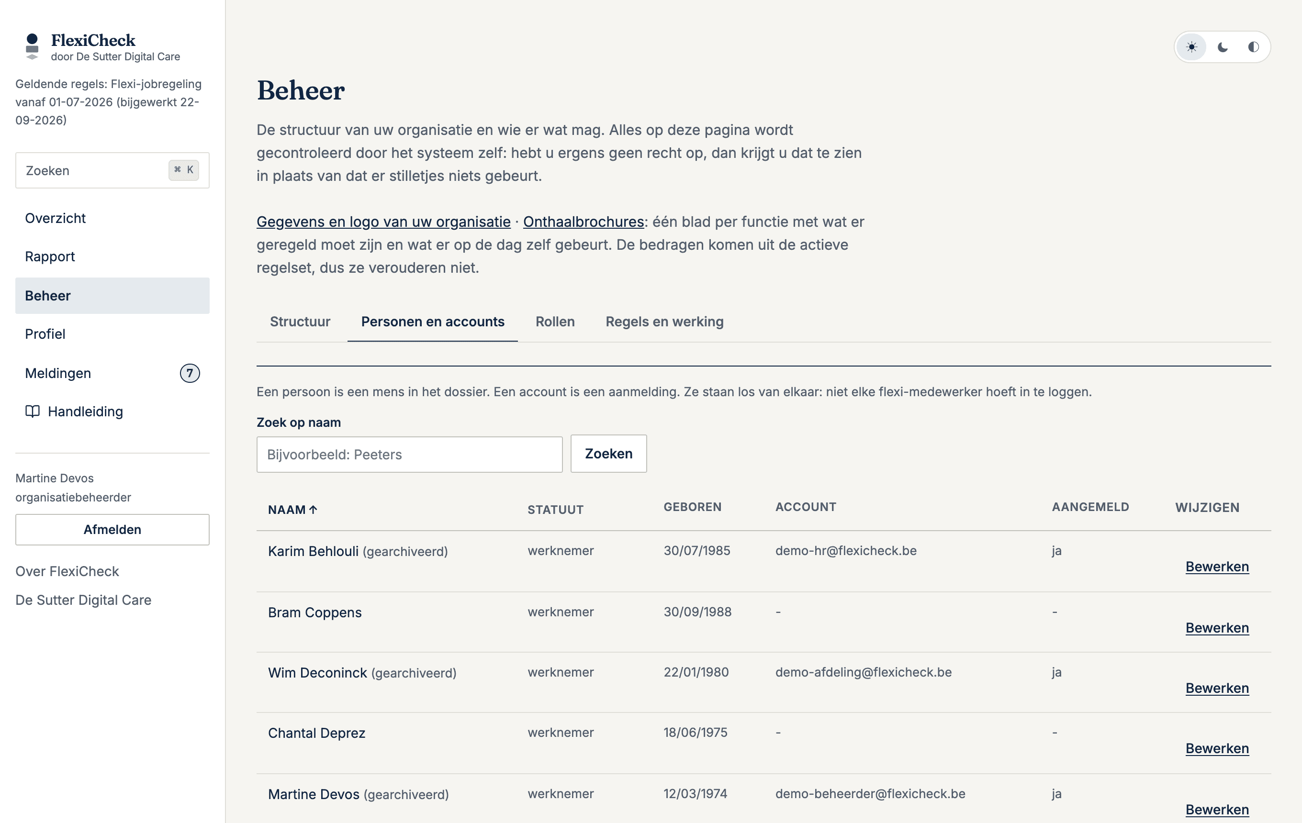Switch to the dark theme moon icon
The image size is (1302, 823).
[x=1223, y=47]
